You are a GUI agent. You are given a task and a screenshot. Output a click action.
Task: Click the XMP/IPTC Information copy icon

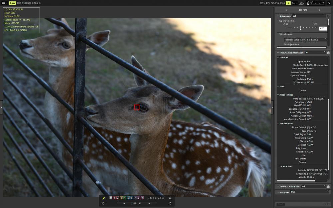[328, 186]
